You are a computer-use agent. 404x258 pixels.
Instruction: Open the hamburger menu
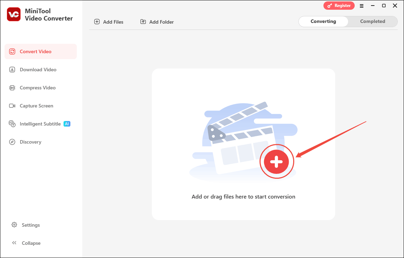[x=362, y=6]
